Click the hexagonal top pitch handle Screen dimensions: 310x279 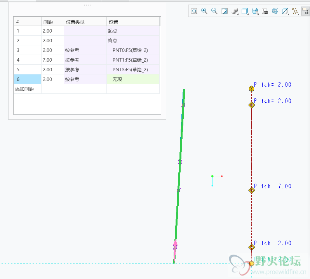point(251,89)
